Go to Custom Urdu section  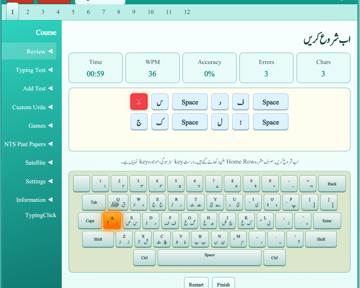pos(29,107)
